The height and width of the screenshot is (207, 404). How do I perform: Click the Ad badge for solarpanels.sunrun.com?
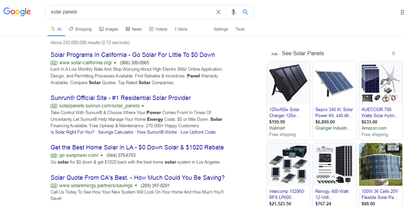(54, 106)
